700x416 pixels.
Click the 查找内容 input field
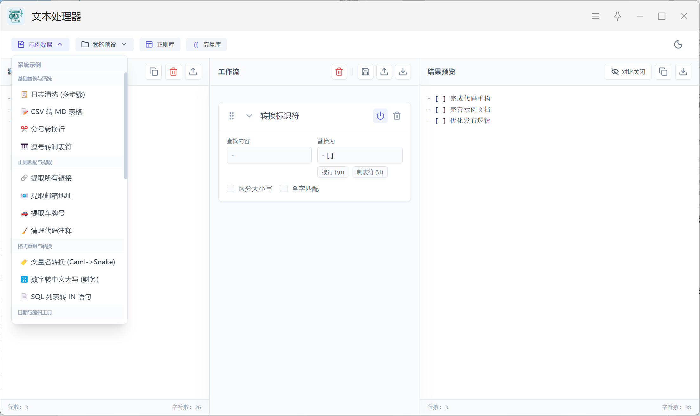click(x=269, y=155)
